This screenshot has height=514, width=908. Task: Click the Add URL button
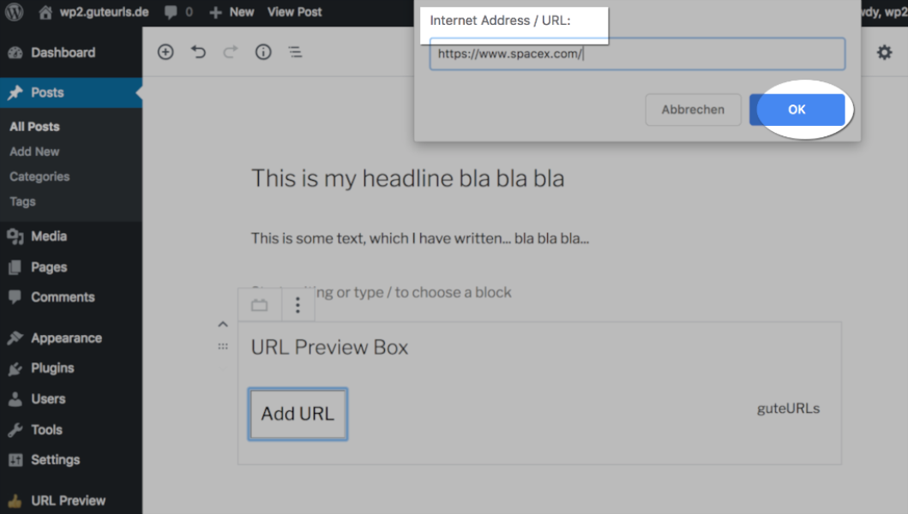click(x=298, y=414)
